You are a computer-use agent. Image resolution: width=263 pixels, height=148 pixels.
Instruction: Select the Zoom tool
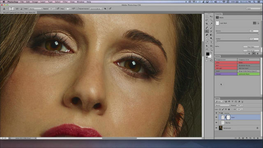point(211,50)
